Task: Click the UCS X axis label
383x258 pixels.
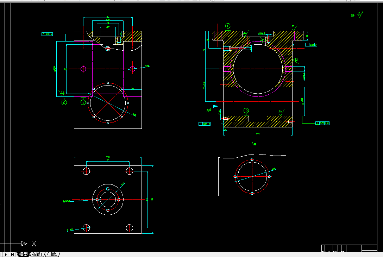Action: pyautogui.click(x=34, y=244)
